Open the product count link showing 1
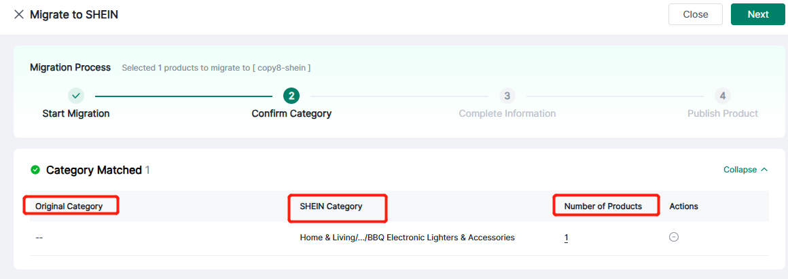This screenshot has width=788, height=279. (x=567, y=238)
